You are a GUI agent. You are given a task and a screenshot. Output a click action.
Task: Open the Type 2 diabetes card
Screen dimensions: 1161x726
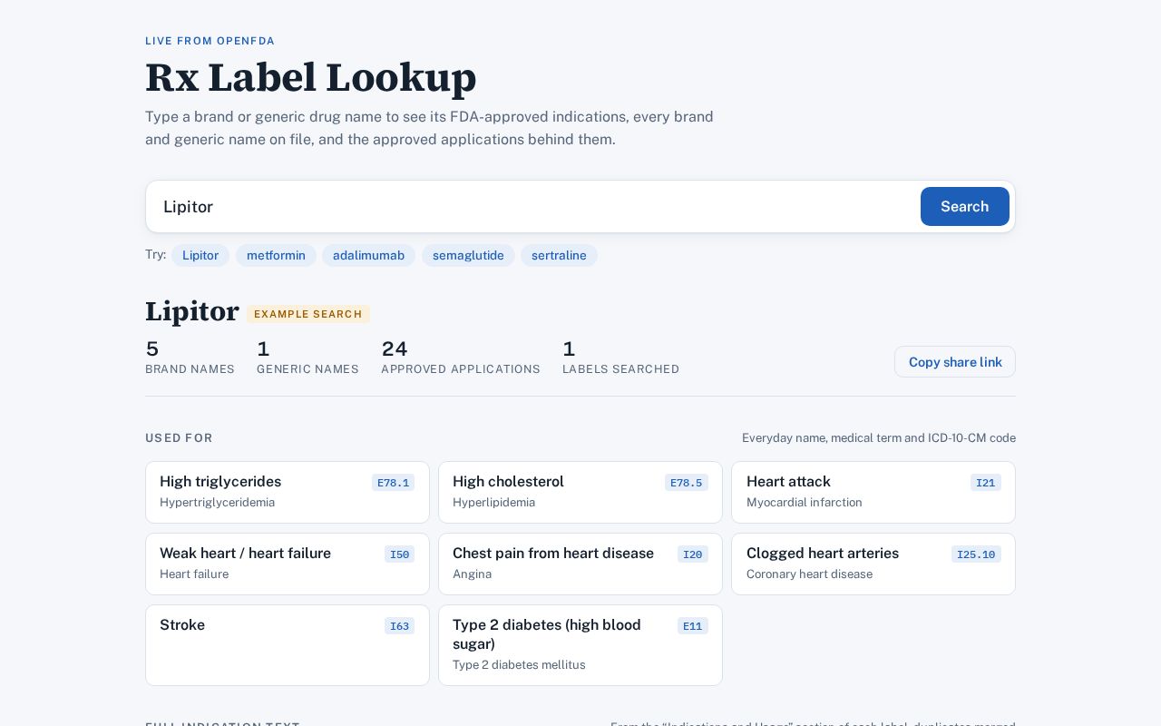pos(580,645)
